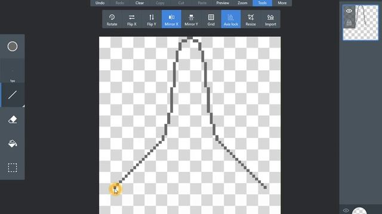
Task: Click Cut in top menu
Action: click(181, 3)
